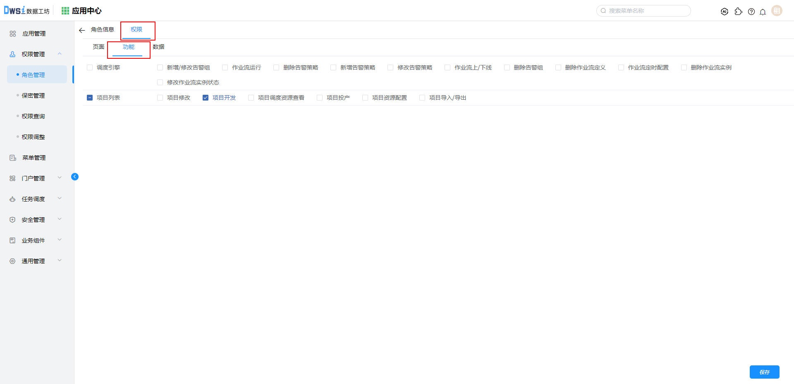Screen dimensions: 794x384
Task: Check the 作业流运行 permission box
Action: coord(225,67)
